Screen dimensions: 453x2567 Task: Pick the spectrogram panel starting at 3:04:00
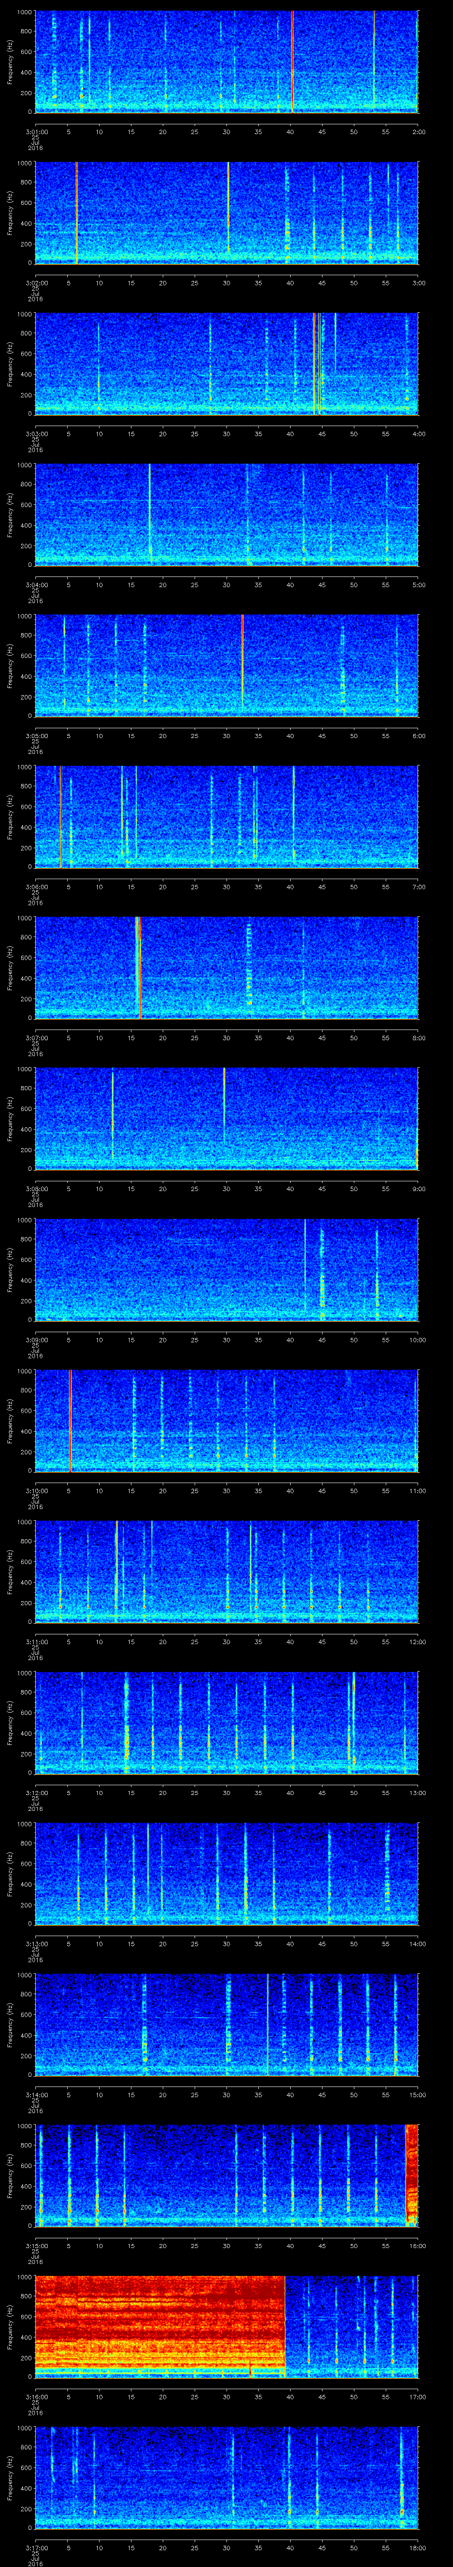226,514
